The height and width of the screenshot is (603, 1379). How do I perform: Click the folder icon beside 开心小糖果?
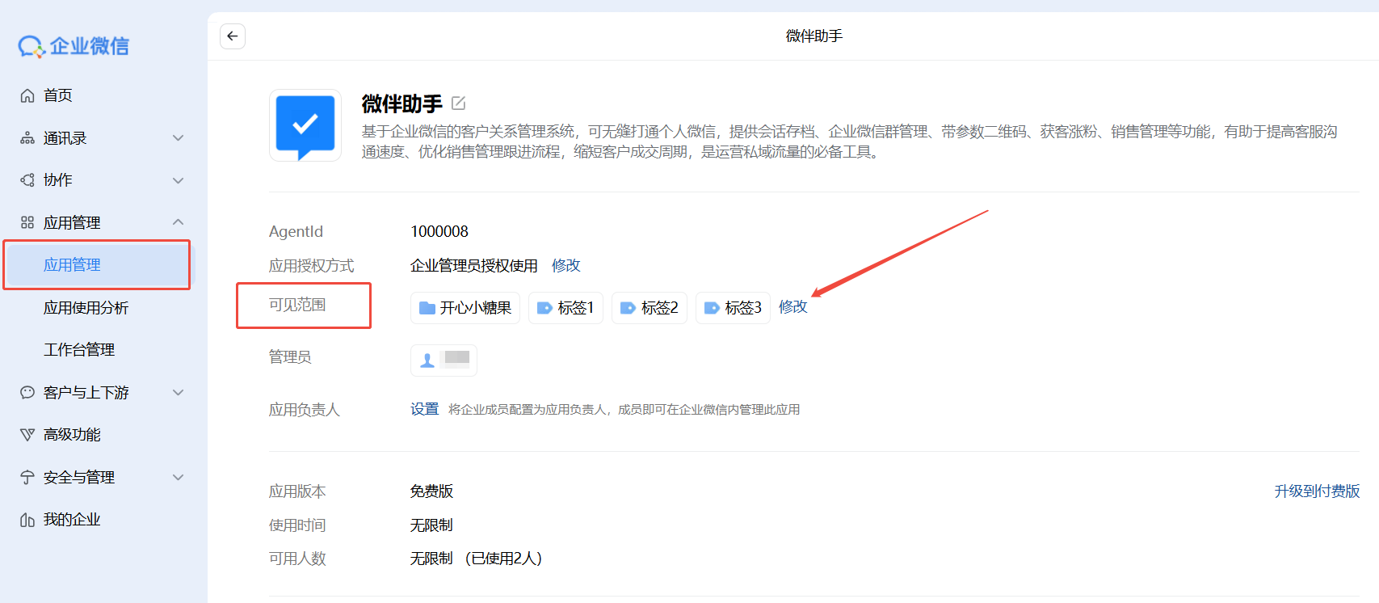point(427,308)
